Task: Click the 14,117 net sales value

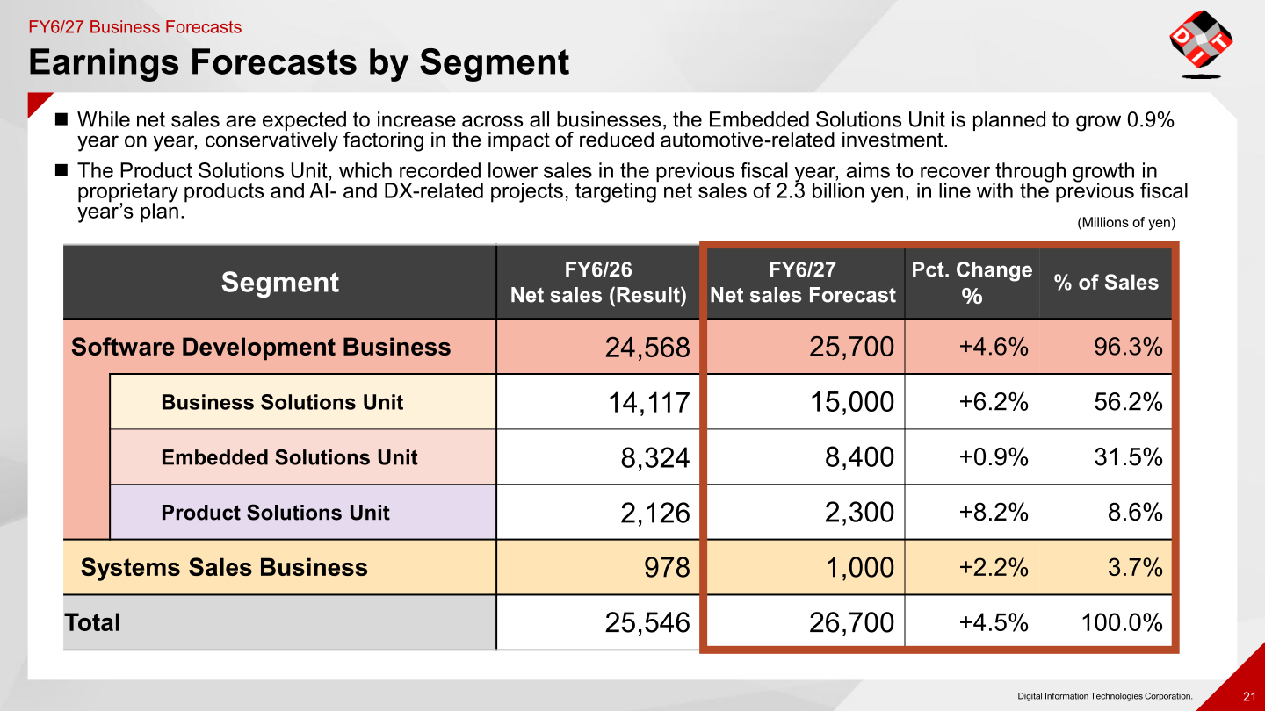Action: (649, 403)
